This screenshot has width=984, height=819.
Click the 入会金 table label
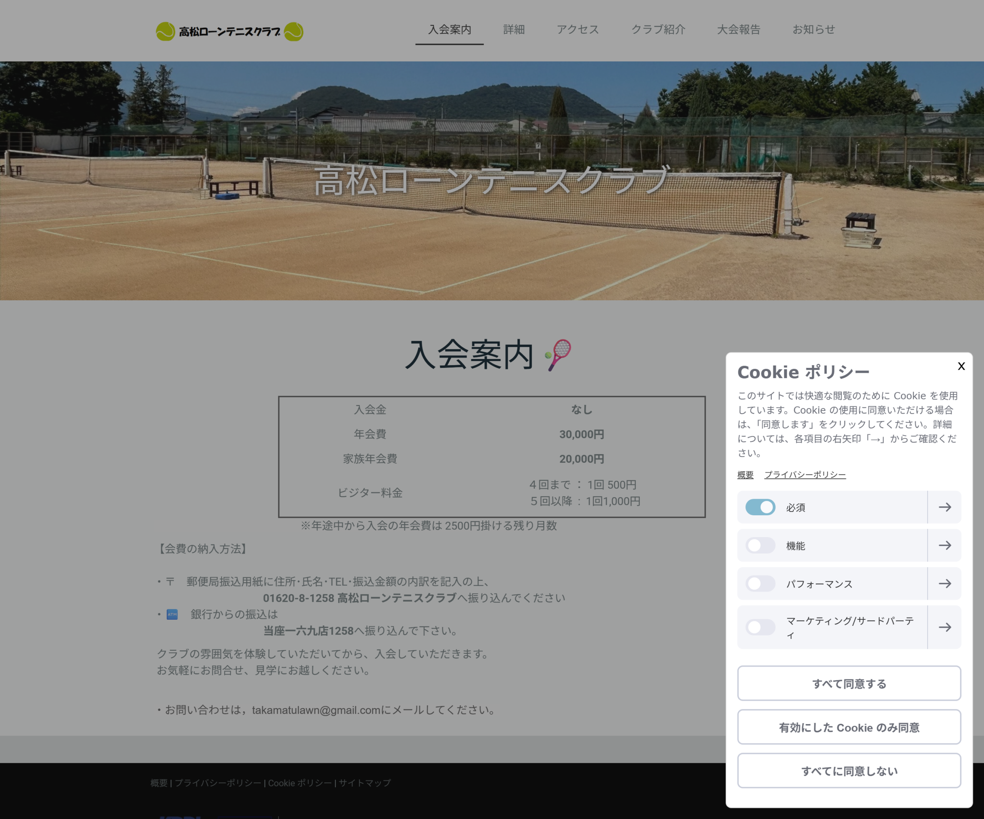pos(370,409)
